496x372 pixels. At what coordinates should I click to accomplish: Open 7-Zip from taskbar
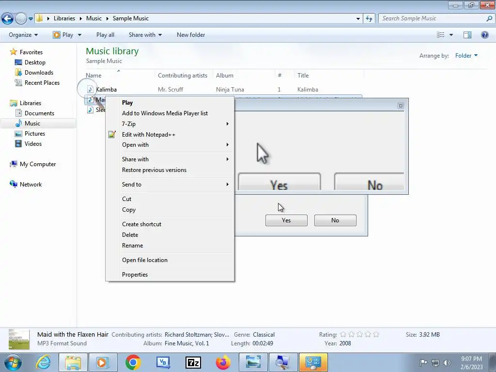point(193,362)
